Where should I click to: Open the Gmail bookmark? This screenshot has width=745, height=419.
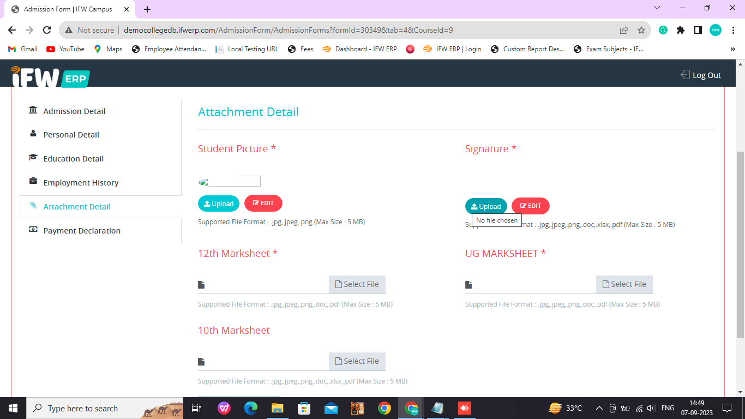pyautogui.click(x=23, y=49)
